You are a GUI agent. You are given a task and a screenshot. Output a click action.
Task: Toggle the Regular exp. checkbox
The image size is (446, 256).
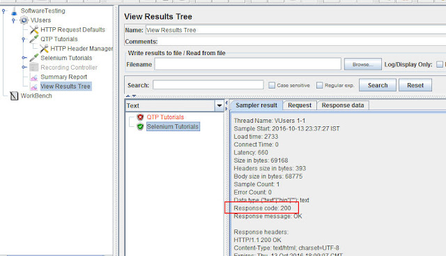[320, 85]
